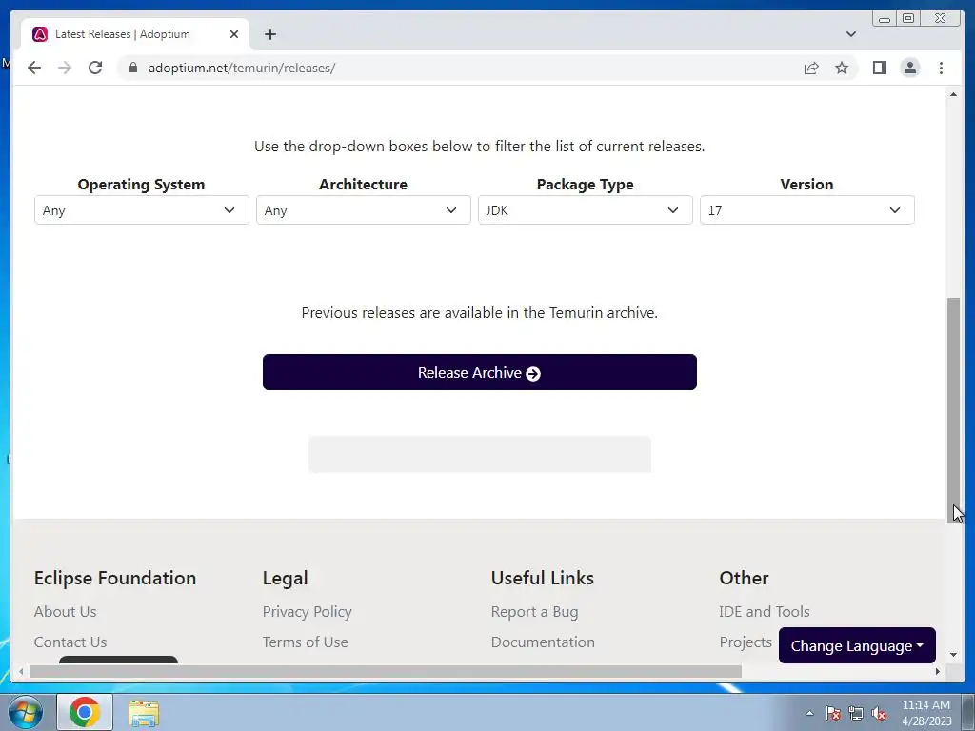The width and height of the screenshot is (975, 731).
Task: Click the 'Eclipse Foundation' footer heading
Action: 115,578
